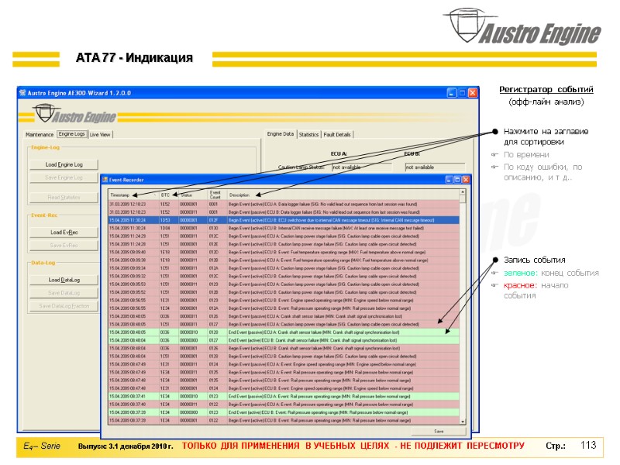Switch to the Engine Logs tab
The height and width of the screenshot is (465, 620).
(x=71, y=134)
